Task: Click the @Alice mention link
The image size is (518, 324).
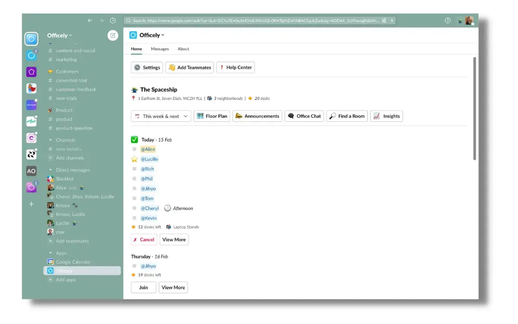Action: (x=148, y=149)
